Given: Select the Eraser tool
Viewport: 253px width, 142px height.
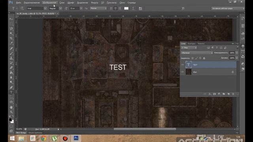Looking at the screenshot, I should (11, 67).
